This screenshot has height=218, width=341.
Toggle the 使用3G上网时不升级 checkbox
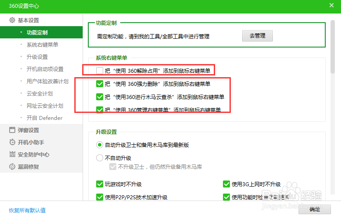point(226,184)
